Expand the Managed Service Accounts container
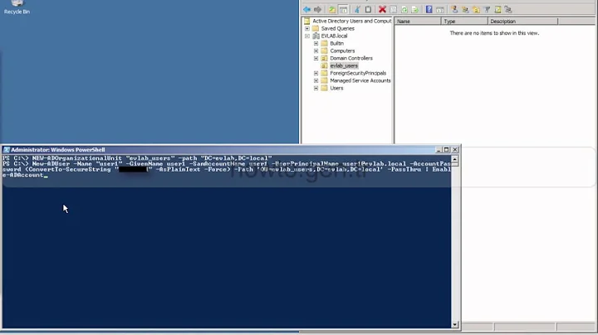Viewport: 598px width, 335px height. (316, 80)
